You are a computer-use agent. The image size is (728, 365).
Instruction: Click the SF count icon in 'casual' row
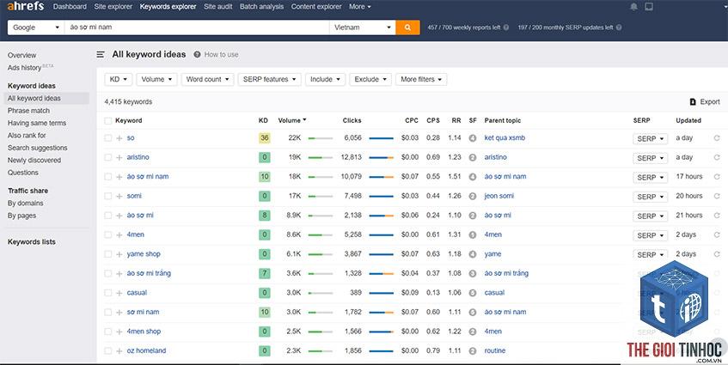coord(473,293)
